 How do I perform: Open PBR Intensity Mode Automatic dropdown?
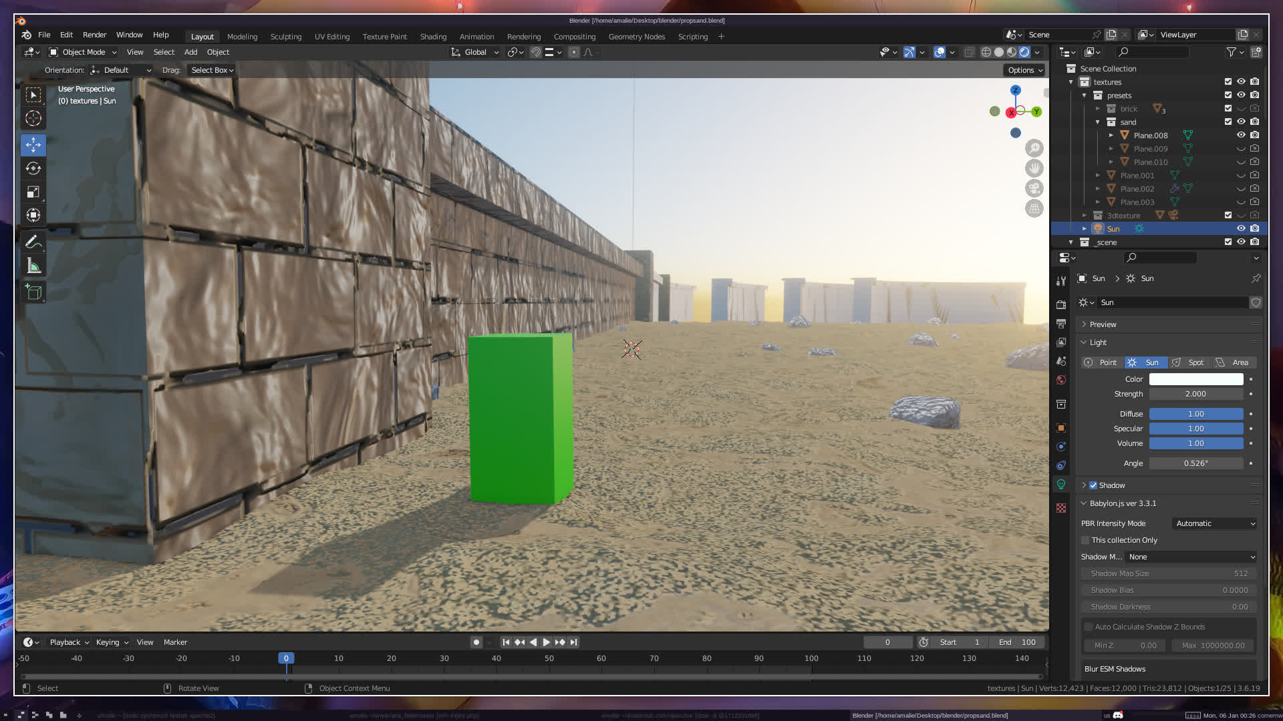click(1215, 523)
